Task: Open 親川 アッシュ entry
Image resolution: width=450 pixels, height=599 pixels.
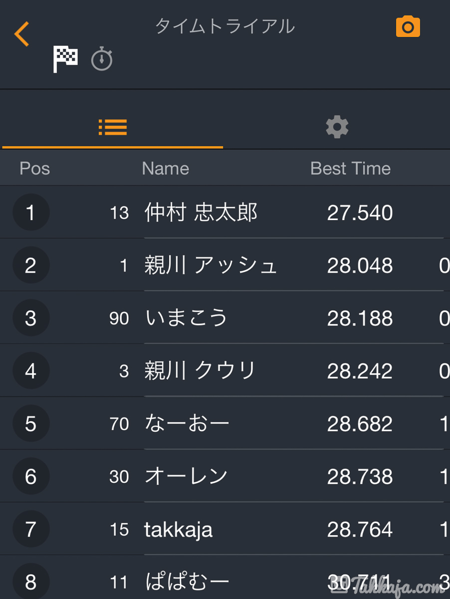Action: pyautogui.click(x=210, y=266)
